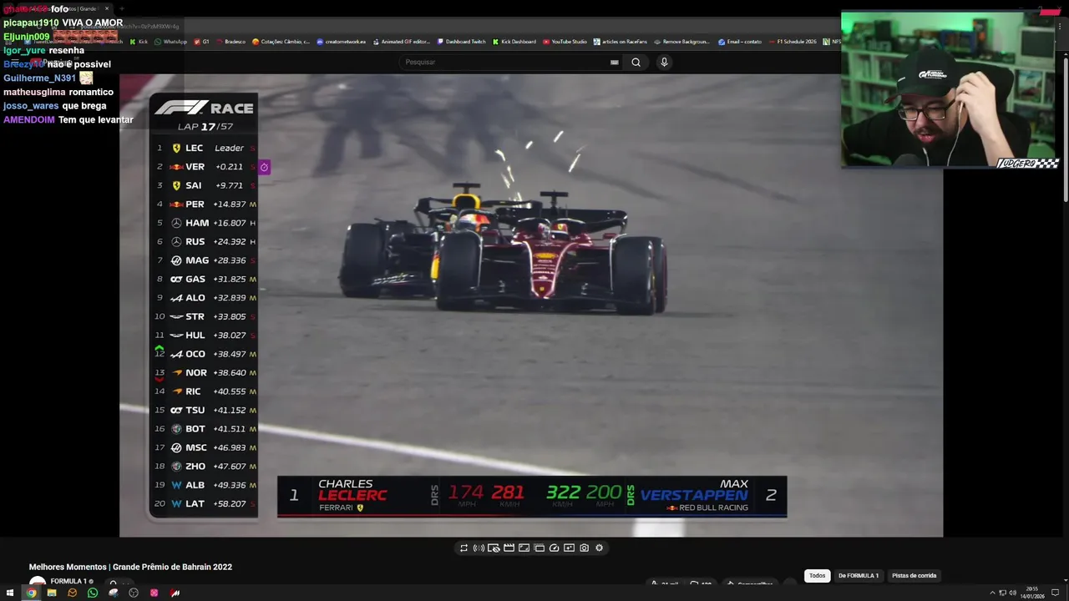Click the F1 video player frame
This screenshot has width=1069, height=601.
(x=531, y=305)
